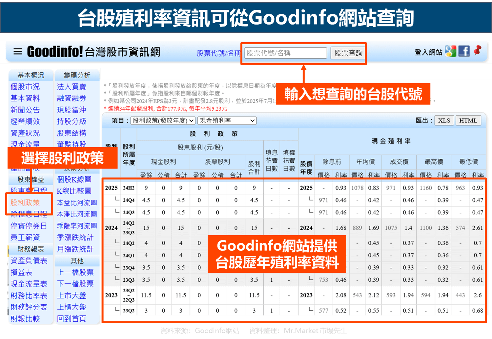Open 乖離率河流圖 link
The height and width of the screenshot is (339, 492).
[x=77, y=226]
